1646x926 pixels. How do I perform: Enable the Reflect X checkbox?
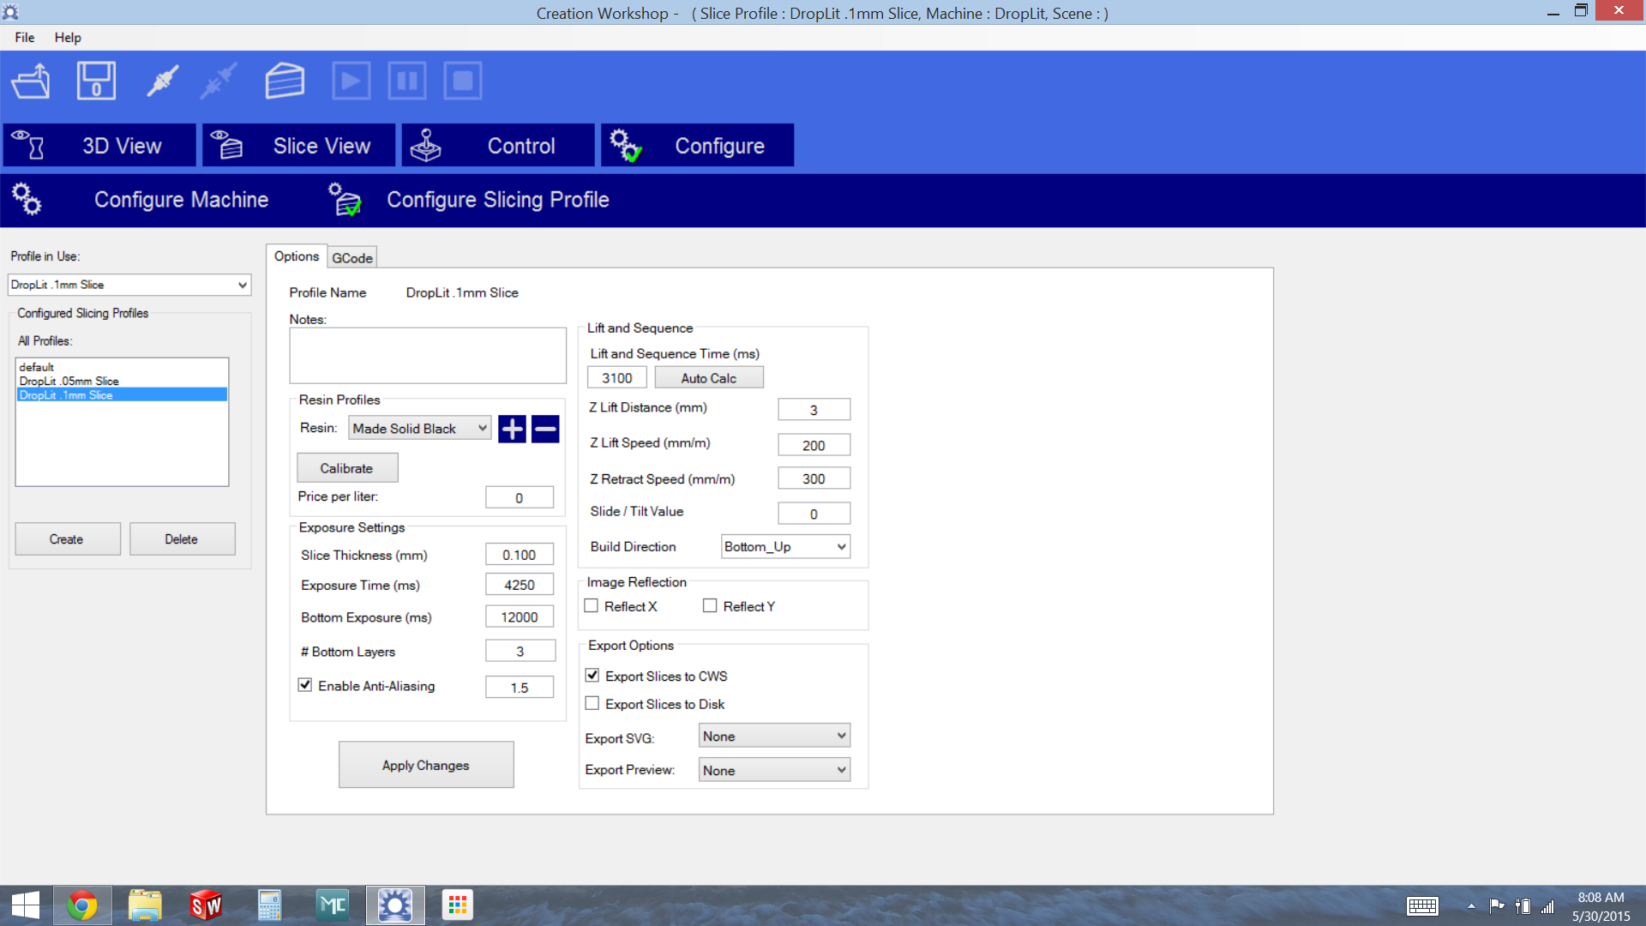tap(592, 606)
